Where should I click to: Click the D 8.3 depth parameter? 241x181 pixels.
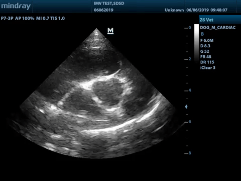coord(205,46)
